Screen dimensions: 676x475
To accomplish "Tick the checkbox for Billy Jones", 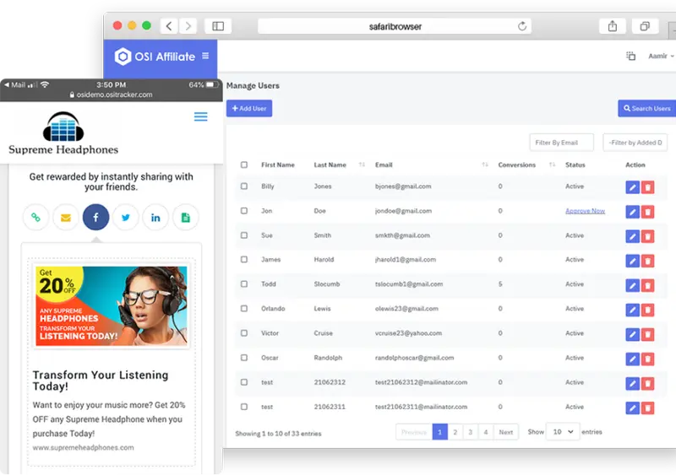I will pyautogui.click(x=244, y=186).
